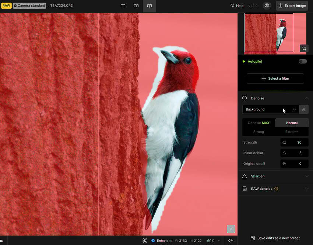313x245 pixels.
Task: Click mask brush icon beside Background dropdown
Action: [304, 109]
